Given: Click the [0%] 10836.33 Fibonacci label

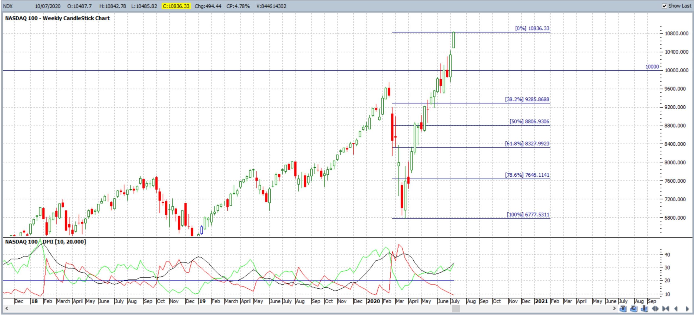Looking at the screenshot, I should pyautogui.click(x=532, y=28).
